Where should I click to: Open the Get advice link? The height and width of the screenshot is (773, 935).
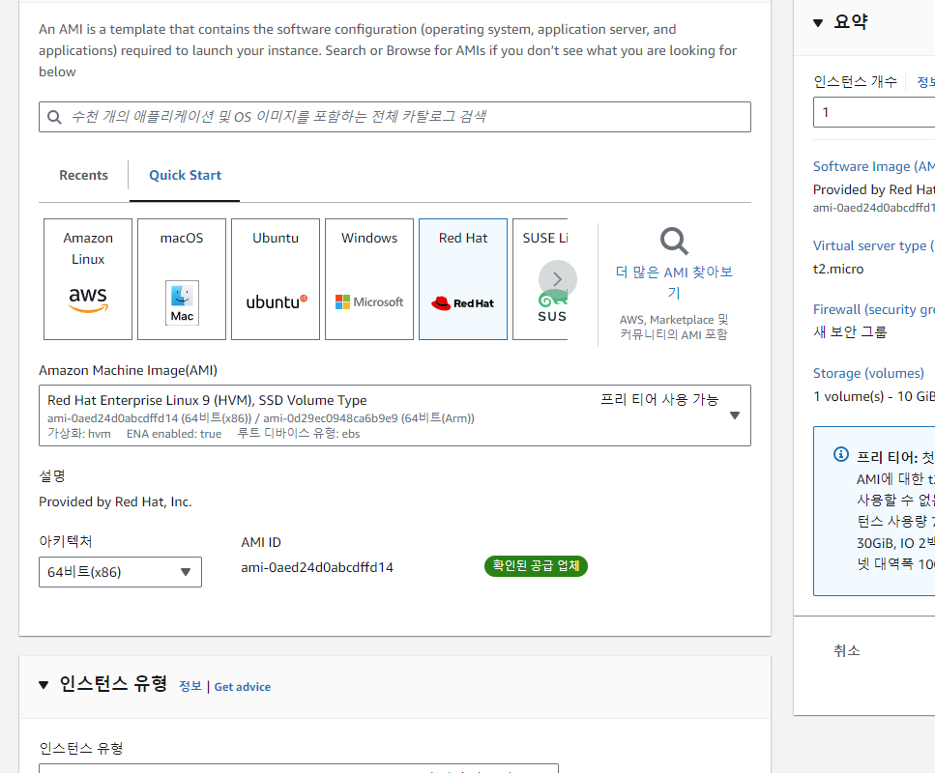point(242,687)
